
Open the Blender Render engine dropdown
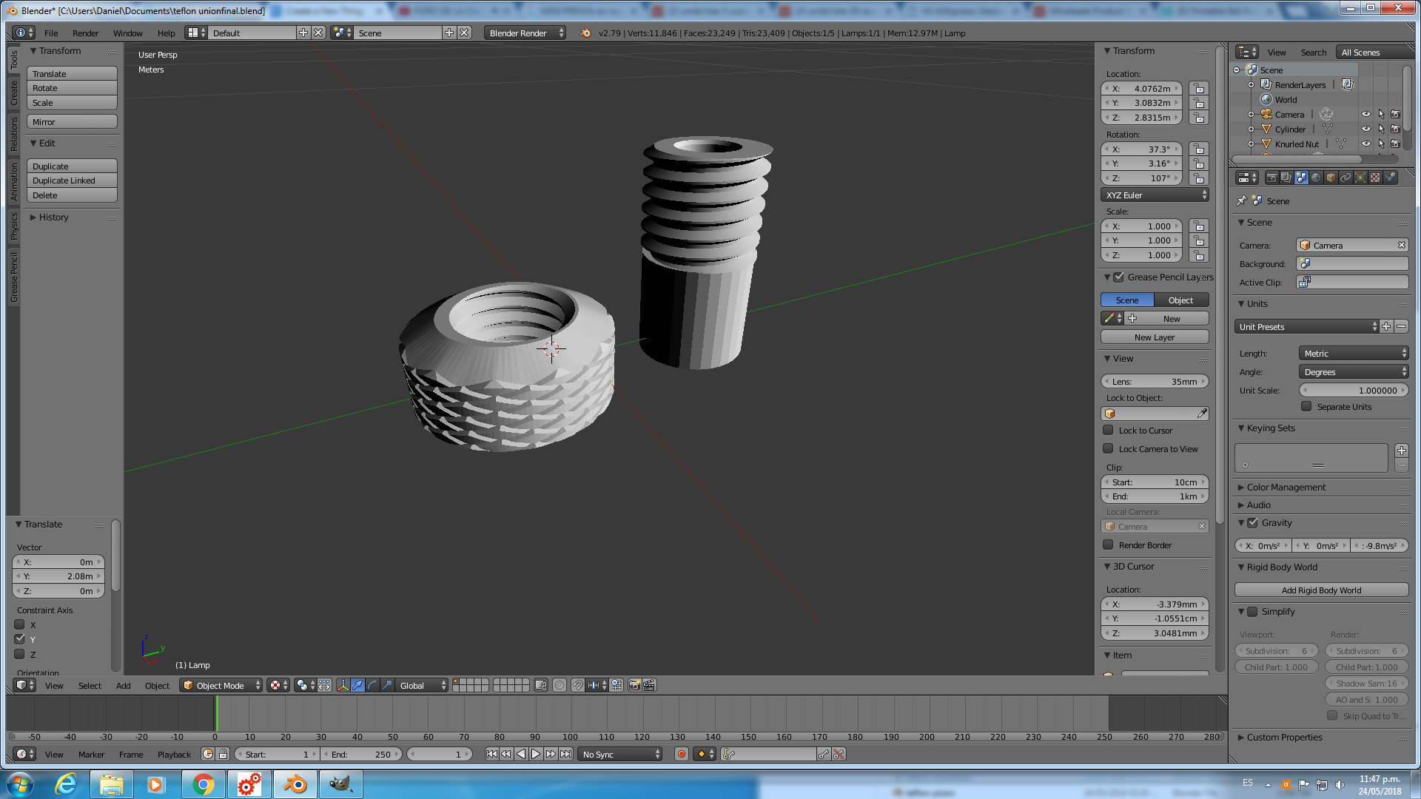click(525, 33)
